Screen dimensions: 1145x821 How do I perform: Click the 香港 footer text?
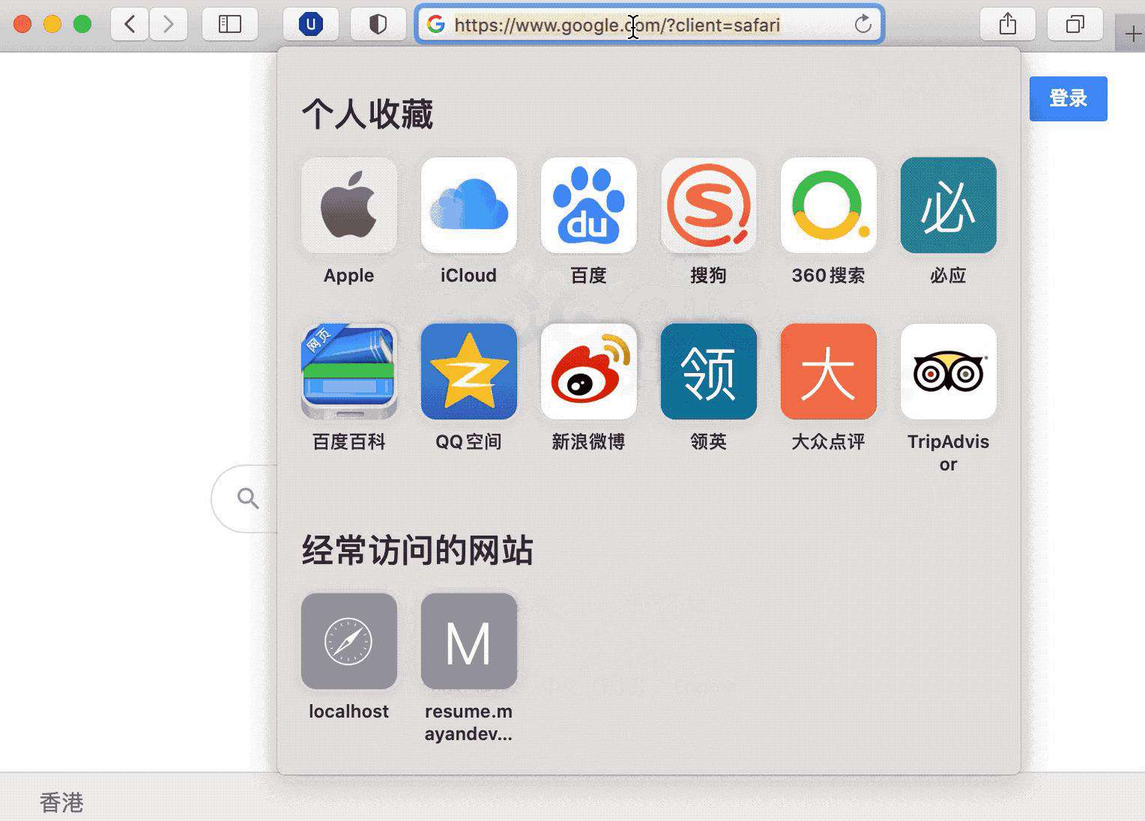61,803
